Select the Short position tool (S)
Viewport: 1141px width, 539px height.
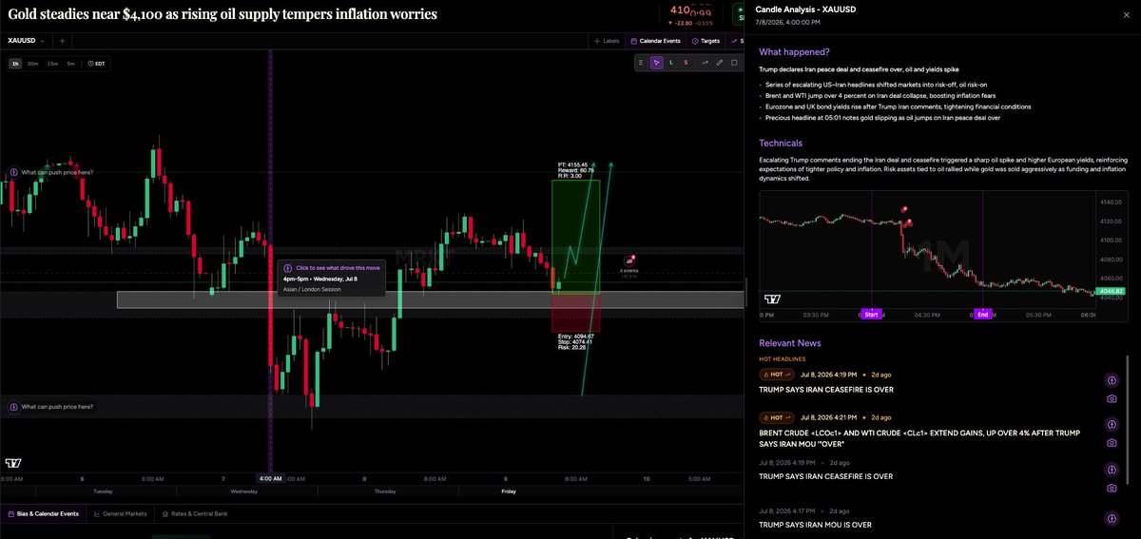point(687,63)
